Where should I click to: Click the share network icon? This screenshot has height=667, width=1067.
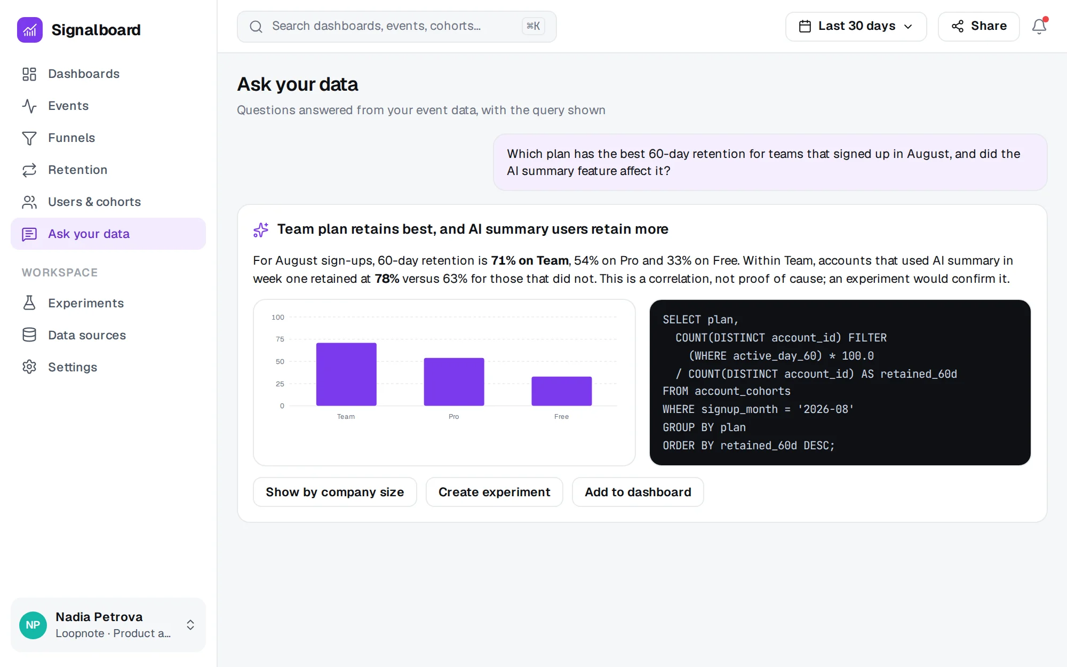click(958, 26)
